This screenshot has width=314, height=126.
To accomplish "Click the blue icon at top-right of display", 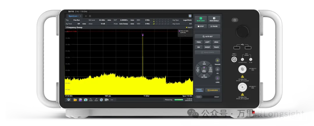I will click(x=190, y=16).
